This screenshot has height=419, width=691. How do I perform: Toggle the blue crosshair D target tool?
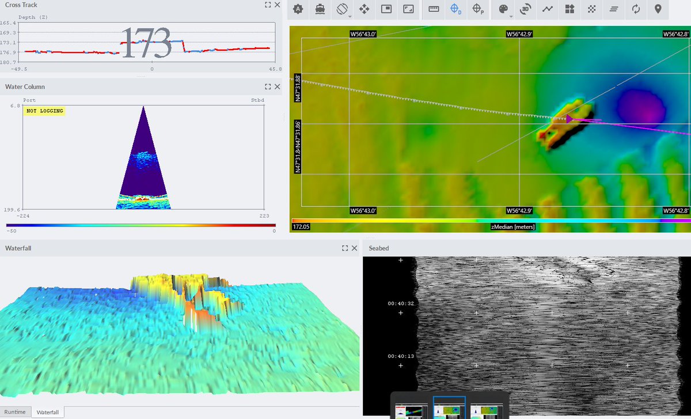point(455,9)
